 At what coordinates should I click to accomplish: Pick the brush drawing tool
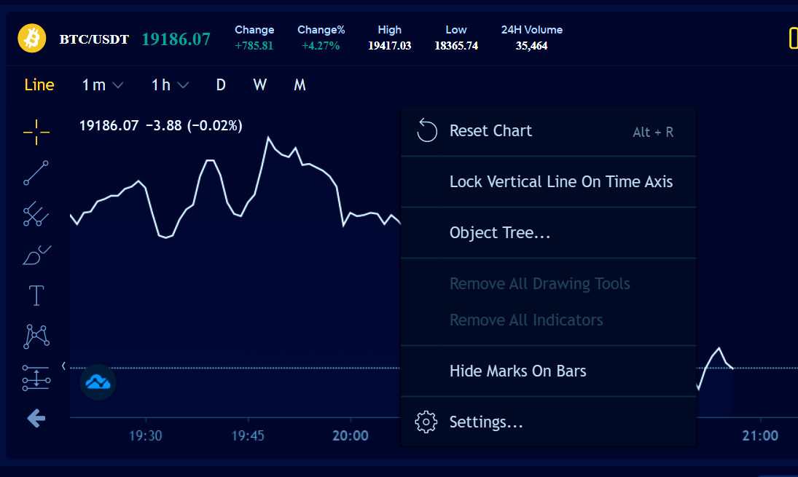tap(36, 255)
